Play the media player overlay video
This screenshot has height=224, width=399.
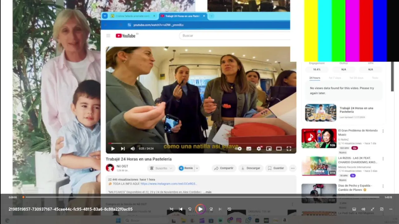coord(200,209)
